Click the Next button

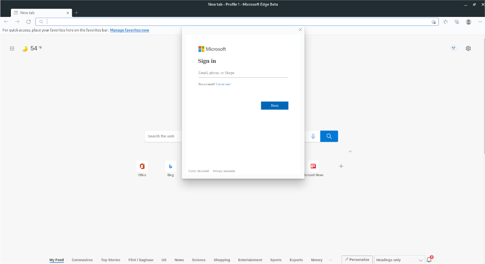pos(275,106)
